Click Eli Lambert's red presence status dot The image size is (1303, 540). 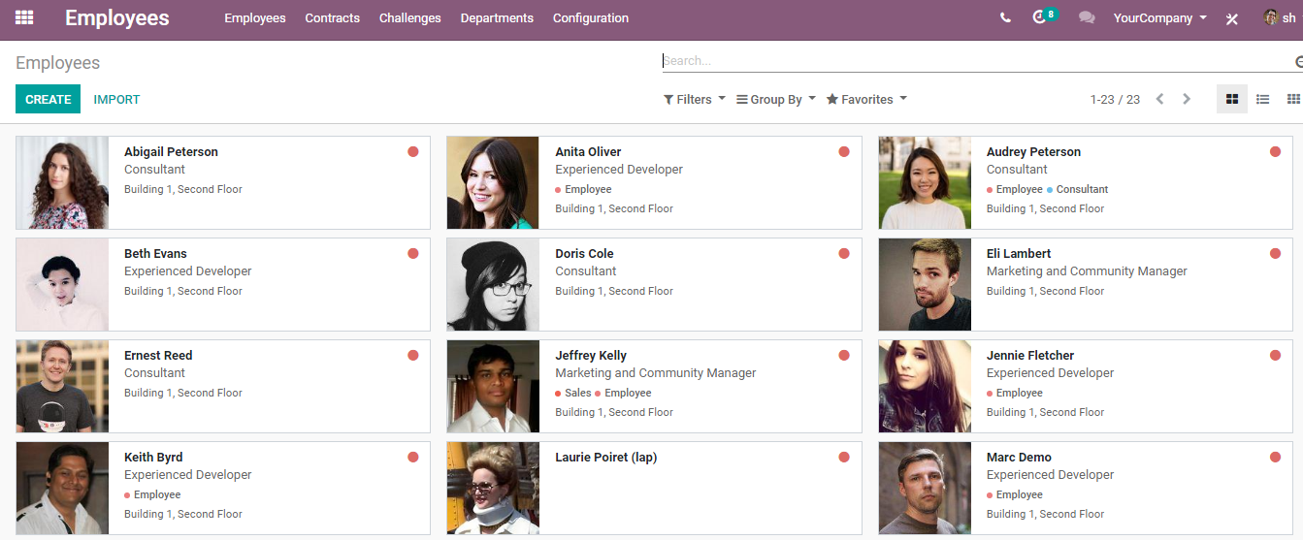[x=1275, y=253]
